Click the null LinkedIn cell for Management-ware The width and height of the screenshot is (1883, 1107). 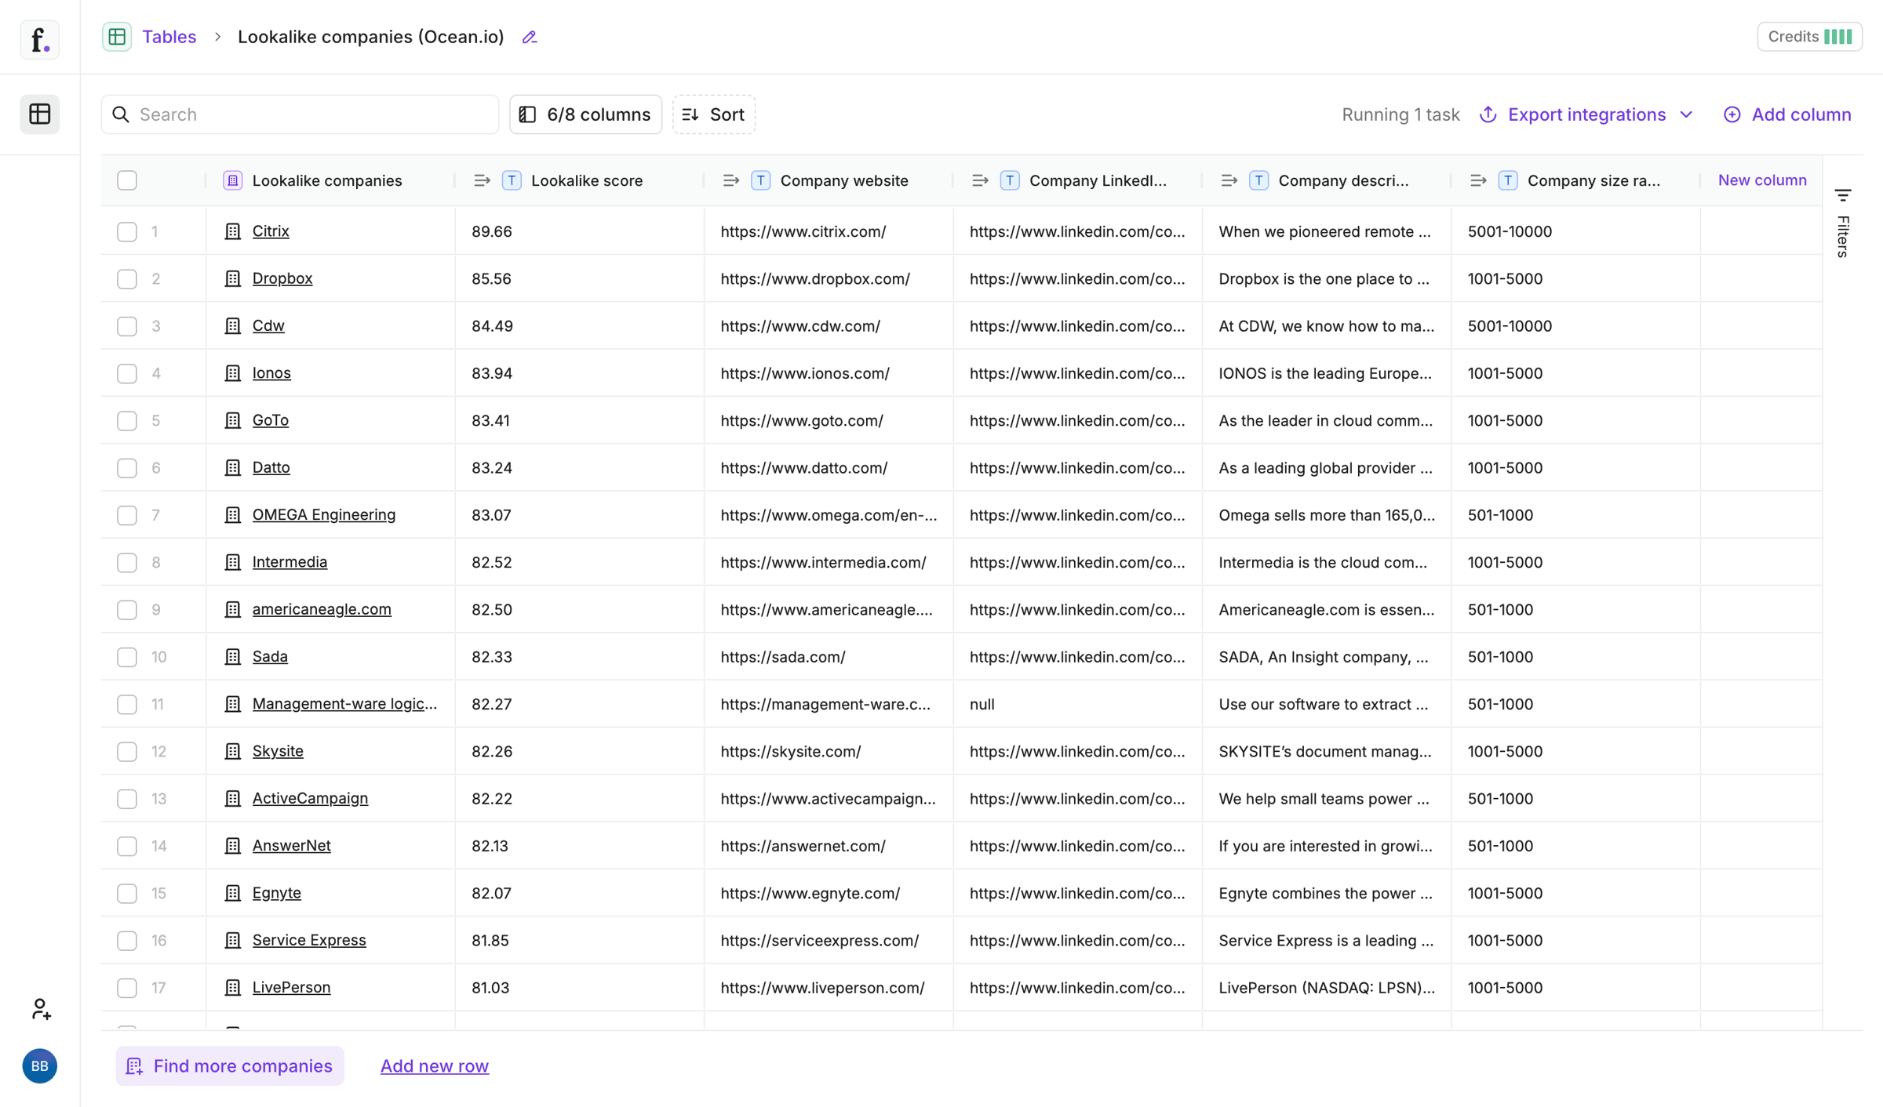(x=1078, y=704)
